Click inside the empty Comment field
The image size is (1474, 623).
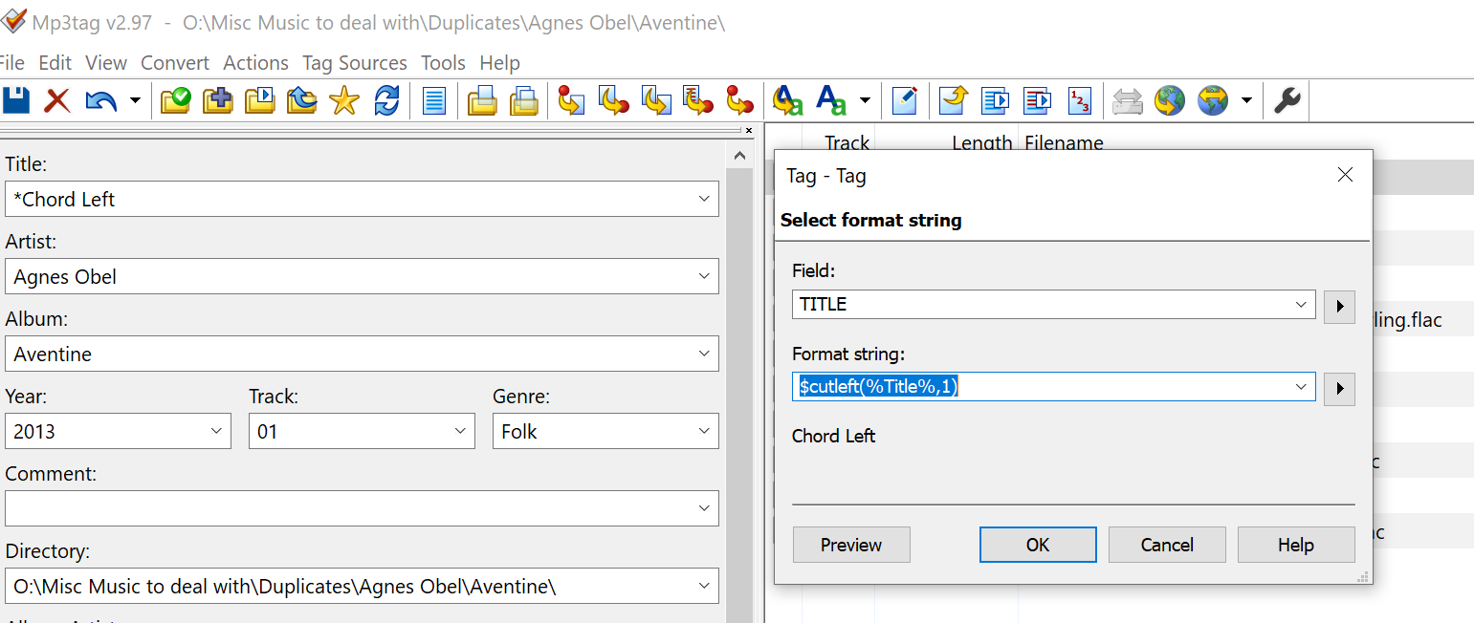click(354, 508)
